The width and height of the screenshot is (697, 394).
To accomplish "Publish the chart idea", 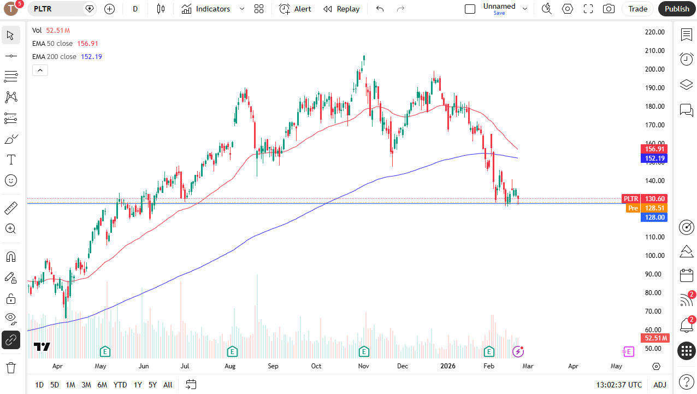I will 677,9.
